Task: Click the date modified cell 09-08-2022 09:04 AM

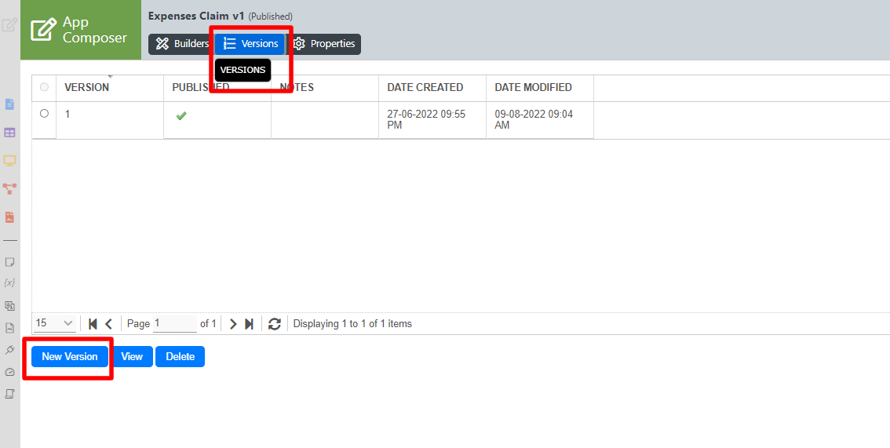Action: click(x=540, y=120)
